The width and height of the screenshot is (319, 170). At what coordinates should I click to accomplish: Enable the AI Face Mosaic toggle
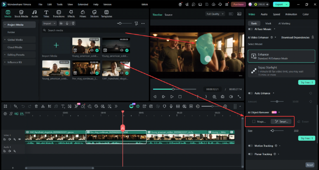pyautogui.click(x=250, y=29)
